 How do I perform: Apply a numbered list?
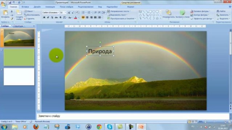pos(89,13)
